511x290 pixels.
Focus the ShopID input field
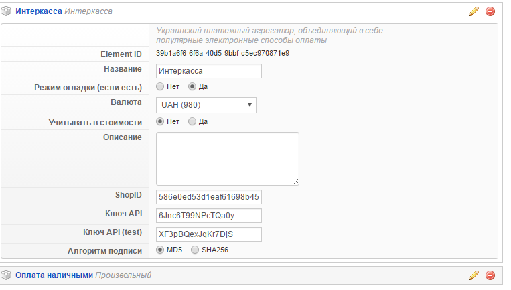point(208,197)
